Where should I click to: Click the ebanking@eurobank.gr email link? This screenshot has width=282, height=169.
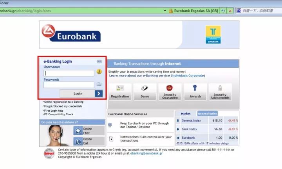point(146,153)
